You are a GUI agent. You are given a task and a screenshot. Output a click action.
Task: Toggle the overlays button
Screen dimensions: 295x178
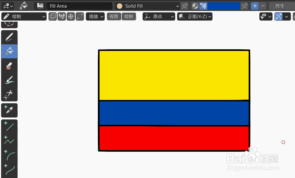click(x=279, y=16)
